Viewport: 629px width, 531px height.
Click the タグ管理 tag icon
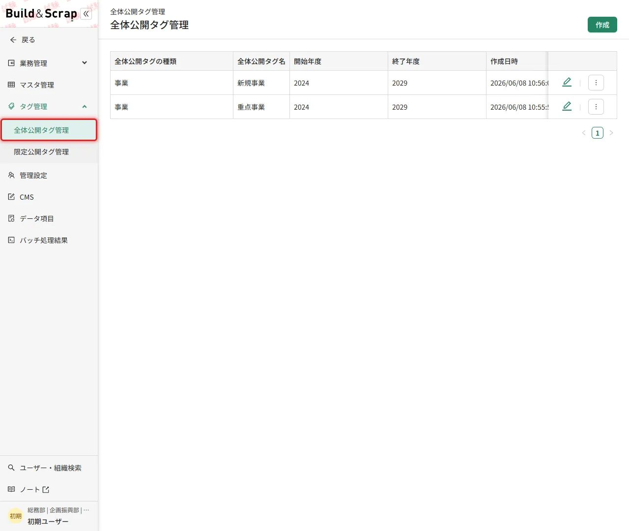pos(11,106)
